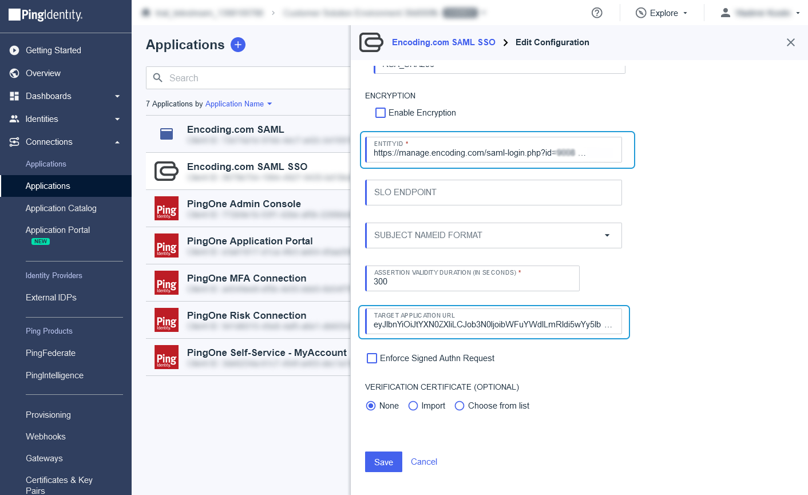Click the Encoding.com logo in panel header
808x495 pixels.
[x=371, y=42]
